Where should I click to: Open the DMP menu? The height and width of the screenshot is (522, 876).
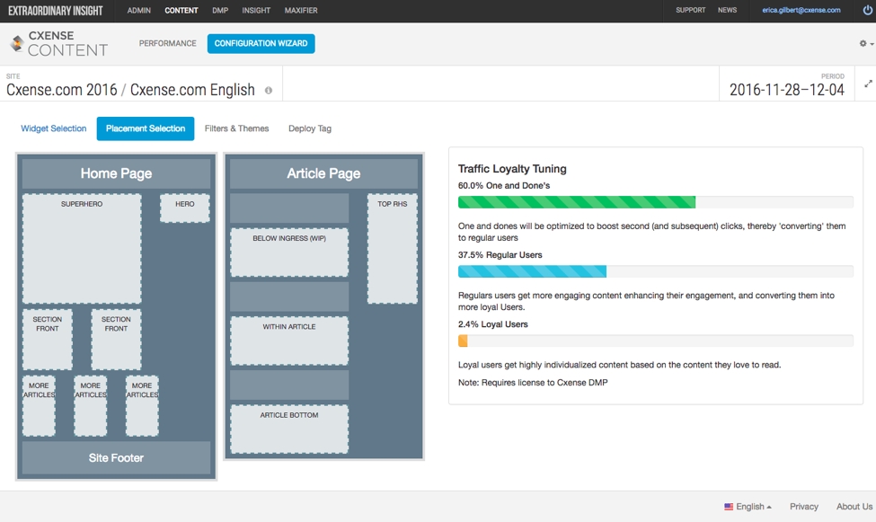(220, 10)
